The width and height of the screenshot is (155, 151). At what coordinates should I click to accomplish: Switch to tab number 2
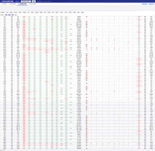(12, 4)
